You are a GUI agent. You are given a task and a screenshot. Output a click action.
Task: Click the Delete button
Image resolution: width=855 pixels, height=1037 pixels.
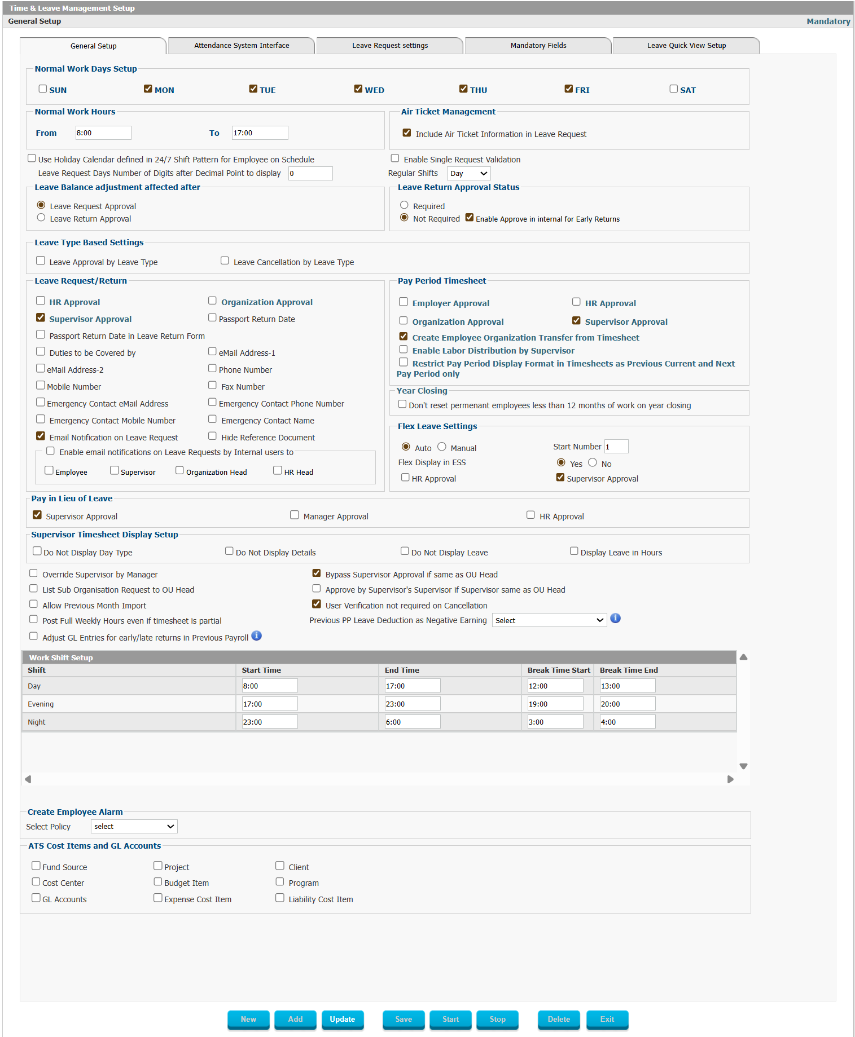(559, 1019)
